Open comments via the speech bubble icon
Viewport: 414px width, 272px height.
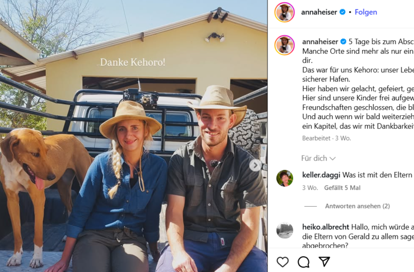303,262
